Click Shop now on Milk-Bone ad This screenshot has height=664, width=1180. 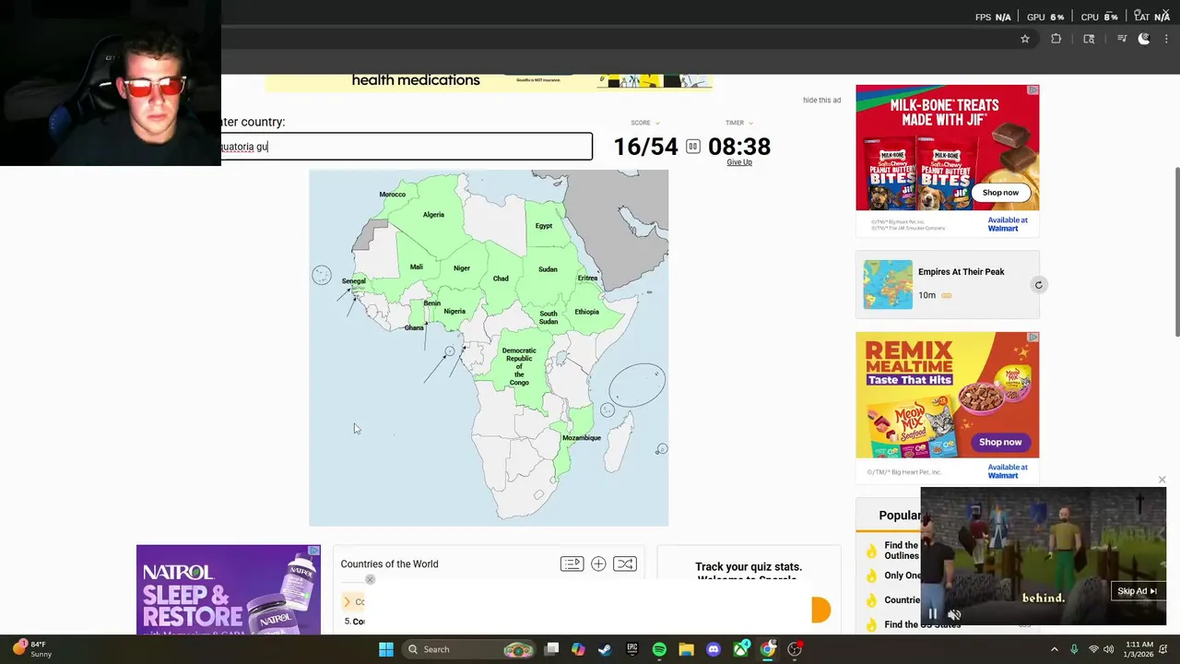[1000, 193]
